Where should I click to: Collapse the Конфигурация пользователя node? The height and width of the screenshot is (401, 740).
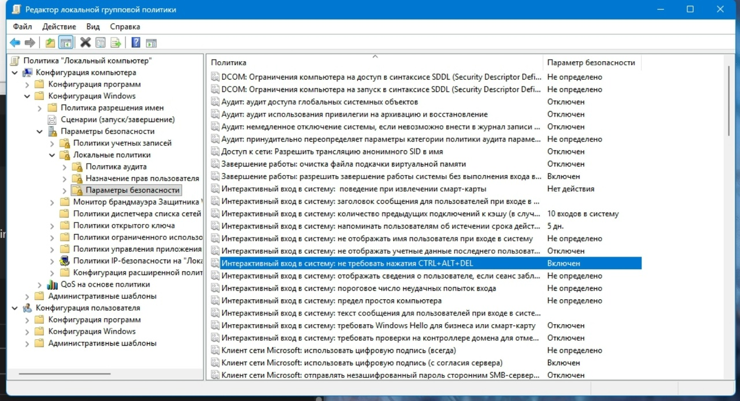14,308
